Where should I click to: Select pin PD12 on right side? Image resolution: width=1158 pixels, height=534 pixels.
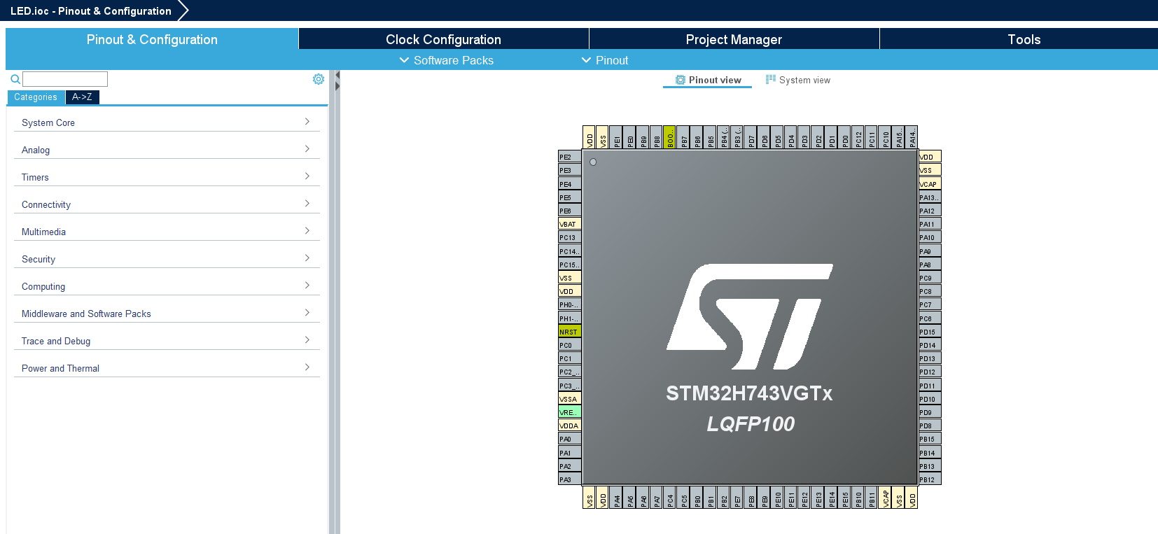930,372
